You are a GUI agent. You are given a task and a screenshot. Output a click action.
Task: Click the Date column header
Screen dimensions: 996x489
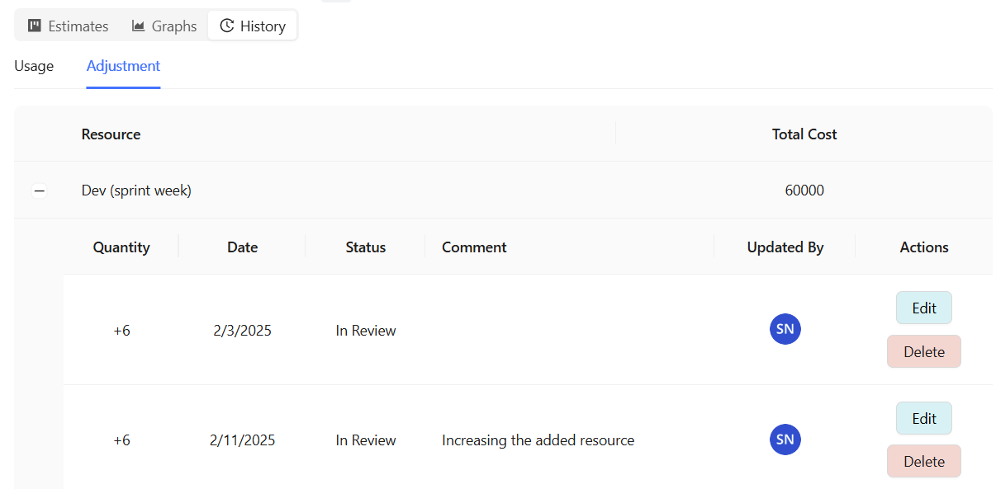tap(242, 247)
